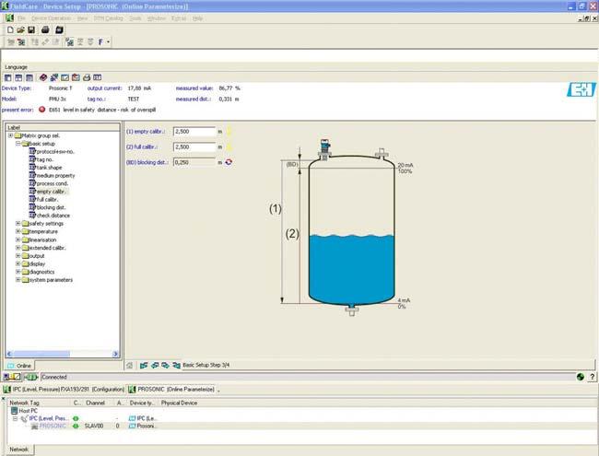
Task: Click the refresh icon beside blocking dist.
Action: pos(229,162)
